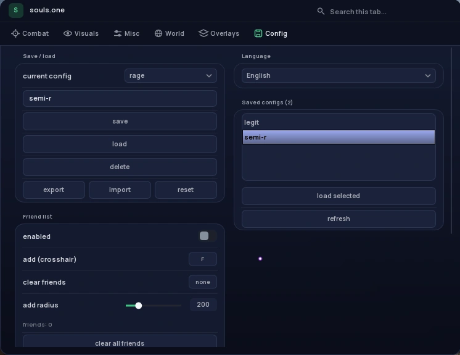Click the config name field containing semi-r
This screenshot has height=355, width=460.
(120, 98)
